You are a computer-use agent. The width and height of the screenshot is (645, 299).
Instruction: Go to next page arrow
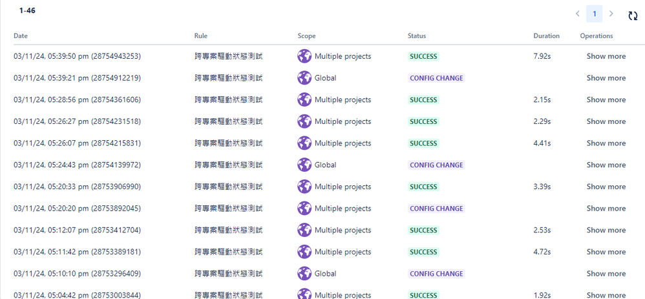(611, 14)
